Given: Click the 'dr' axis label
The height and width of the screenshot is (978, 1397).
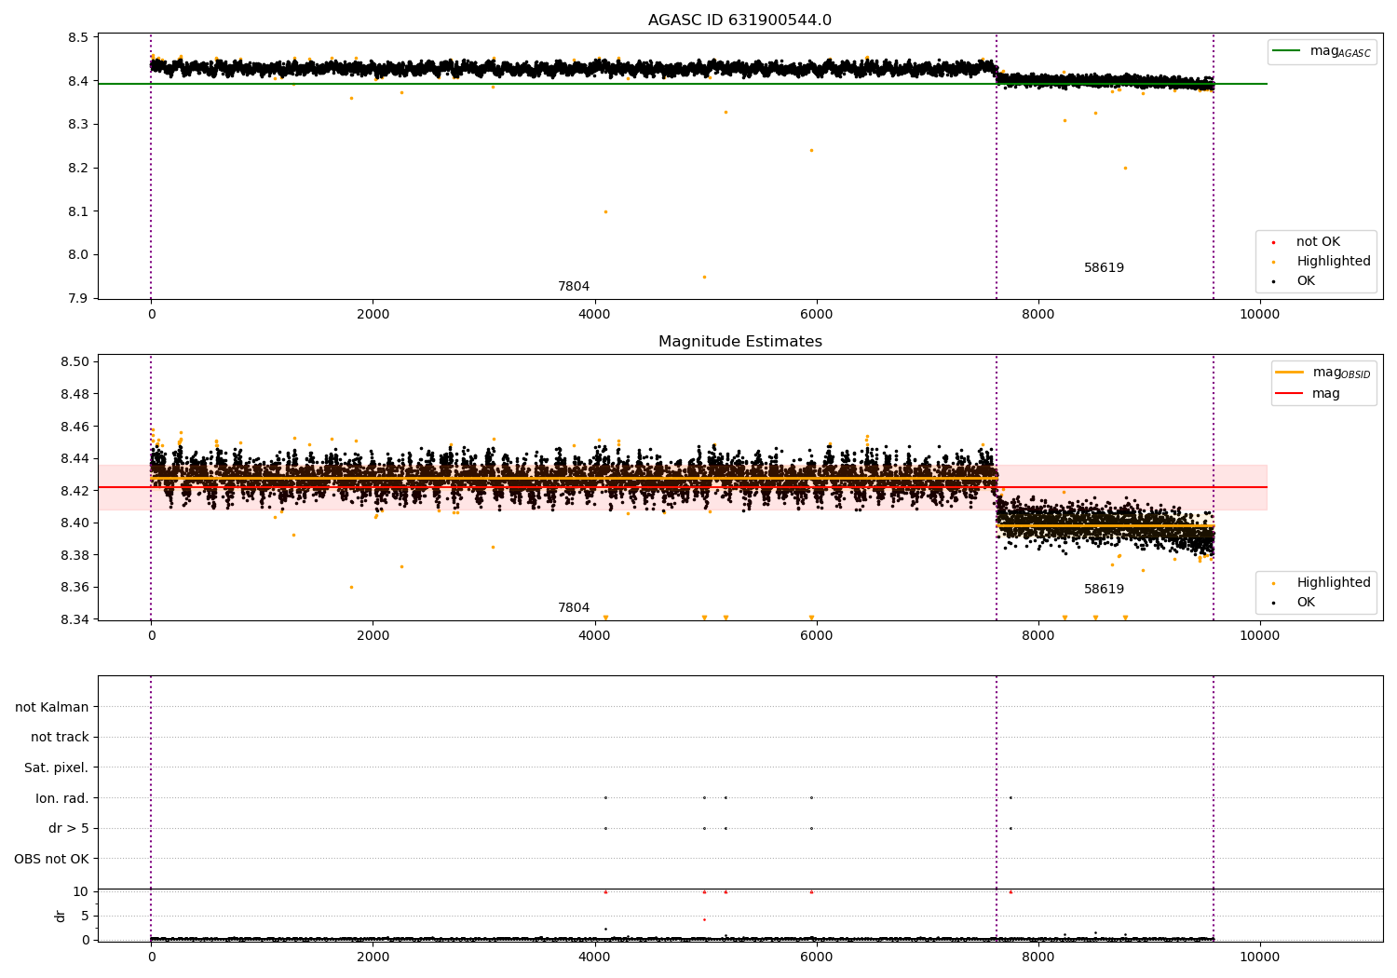Looking at the screenshot, I should point(61,916).
